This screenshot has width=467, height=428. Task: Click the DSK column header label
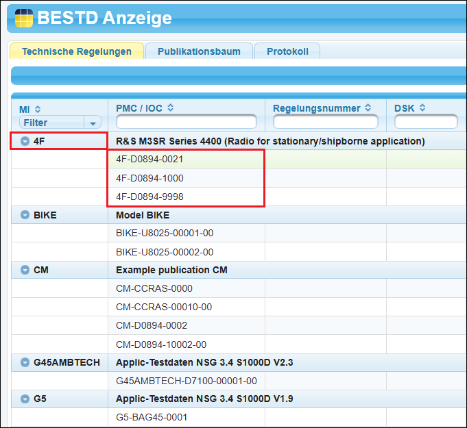coord(404,108)
